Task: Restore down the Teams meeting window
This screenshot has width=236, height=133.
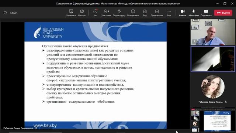Action: point(225,3)
